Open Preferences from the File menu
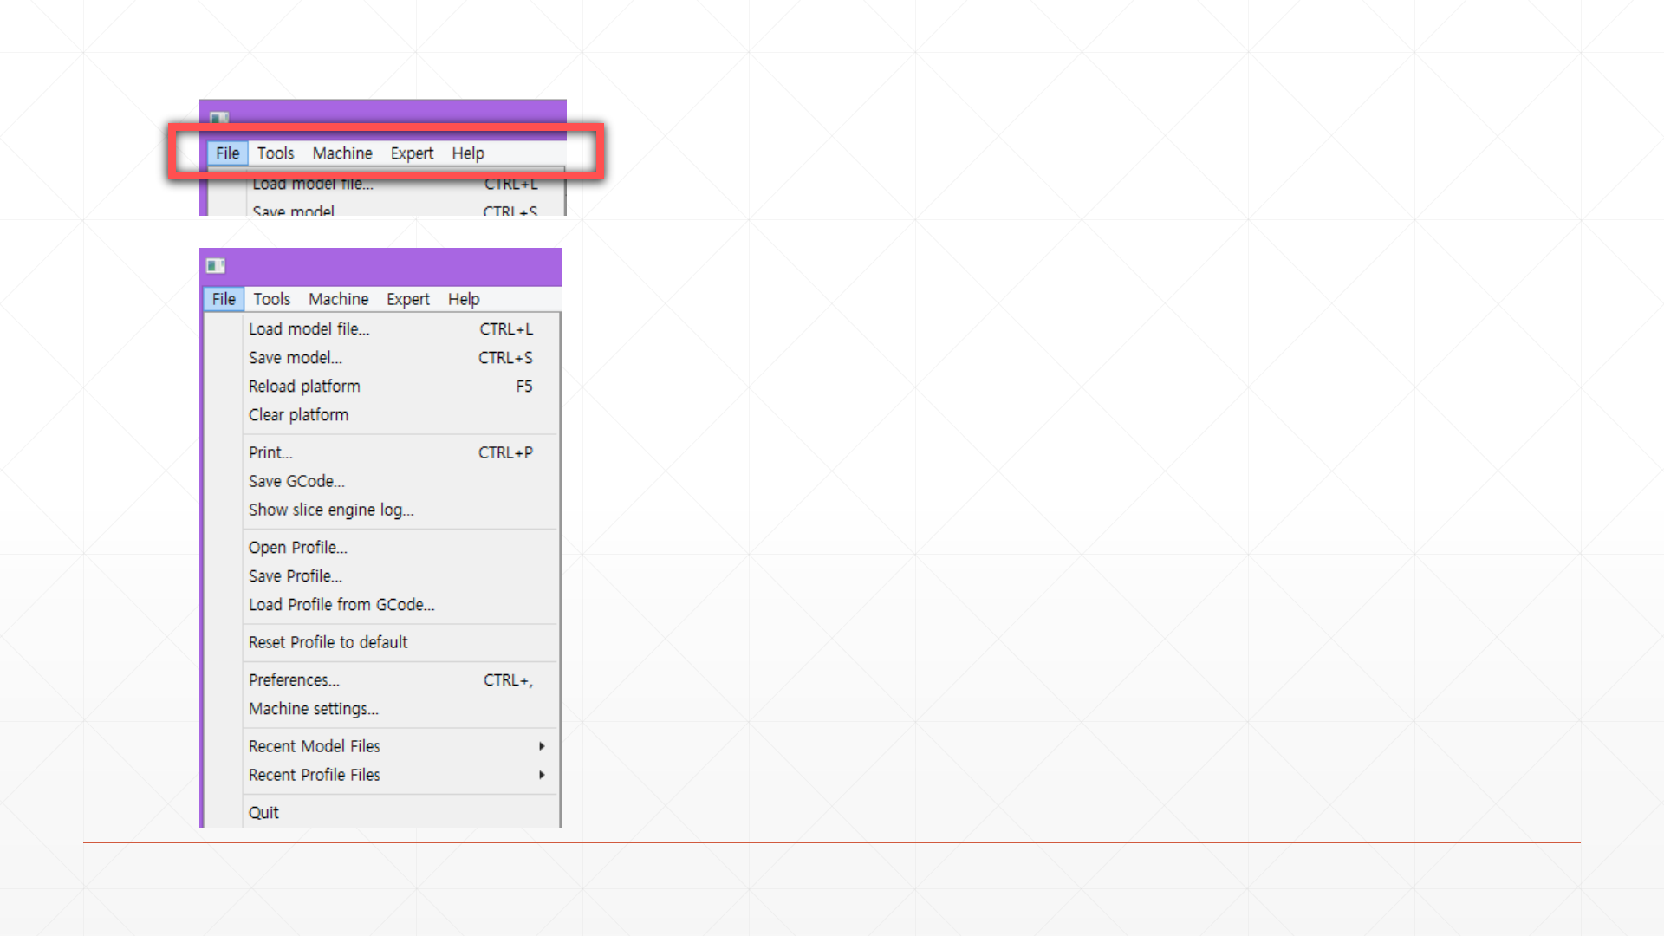Viewport: 1664px width, 936px height. [294, 680]
